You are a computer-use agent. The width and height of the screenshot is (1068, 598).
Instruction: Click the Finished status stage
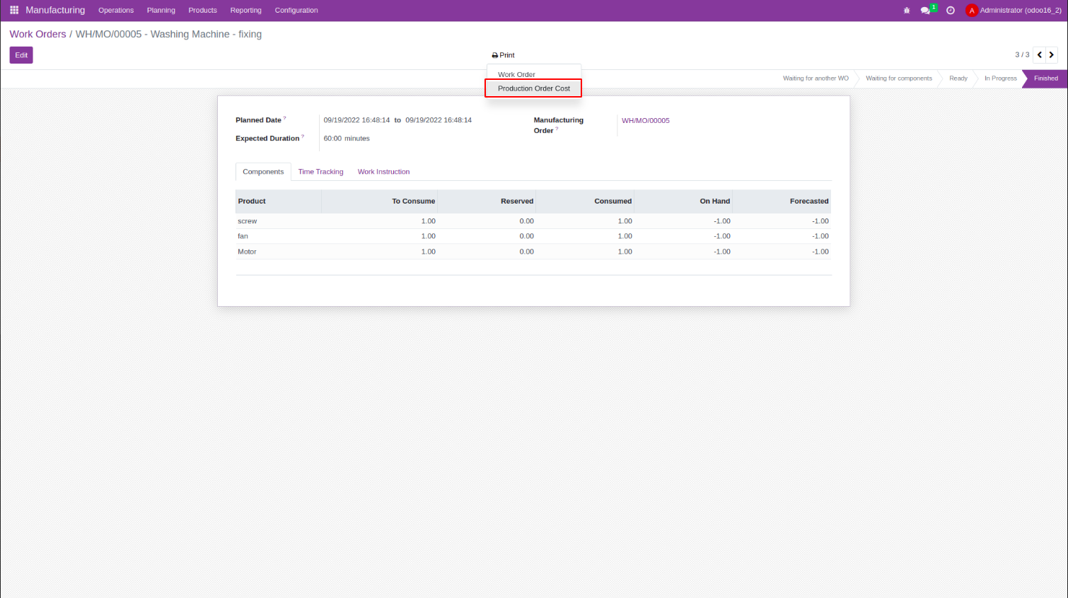point(1045,78)
